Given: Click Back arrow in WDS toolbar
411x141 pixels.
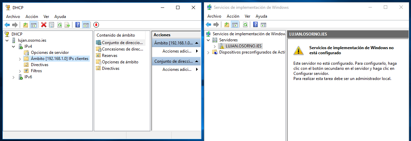Looking at the screenshot, I should pos(208,24).
